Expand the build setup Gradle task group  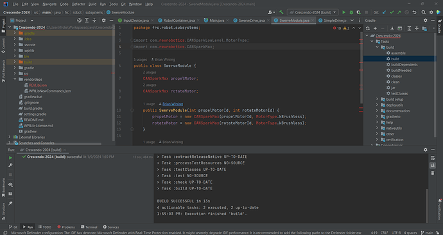pyautogui.click(x=377, y=99)
